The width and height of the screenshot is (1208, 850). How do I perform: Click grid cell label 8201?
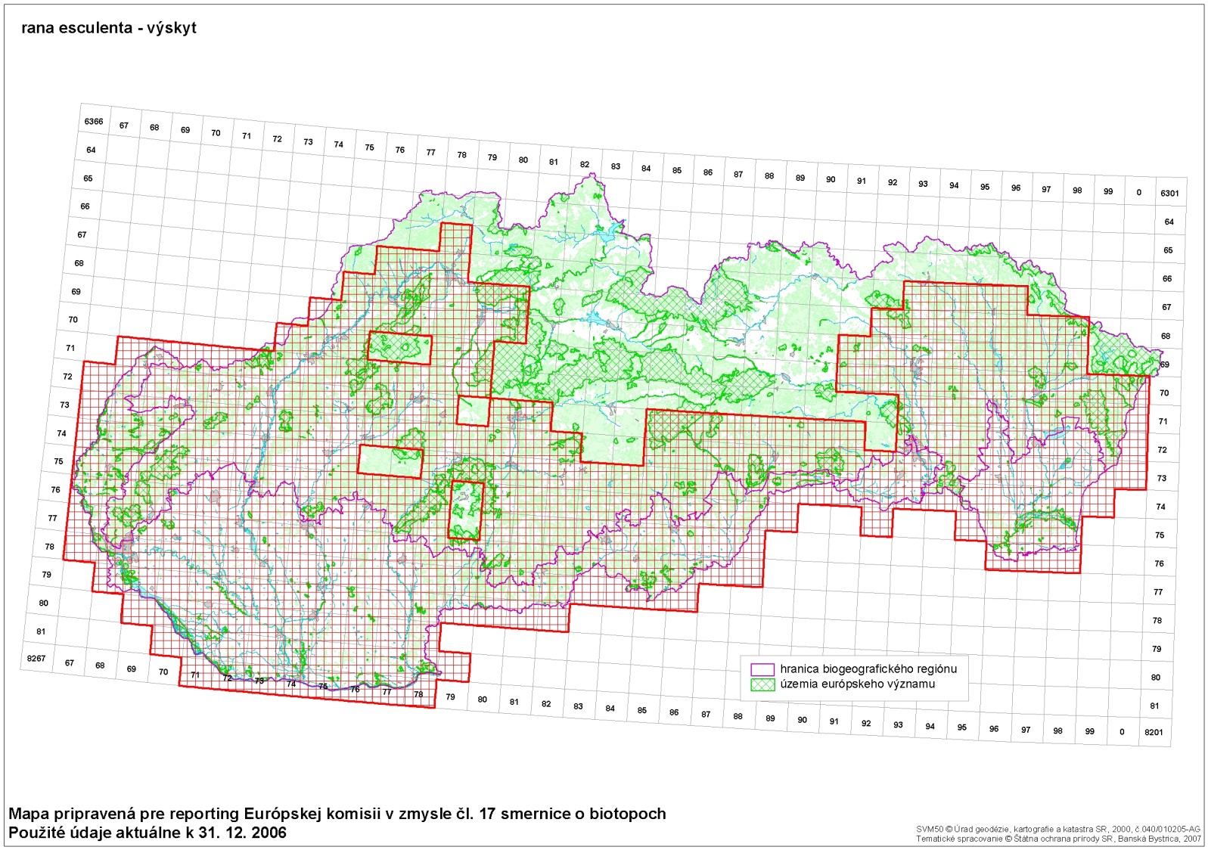1154,733
